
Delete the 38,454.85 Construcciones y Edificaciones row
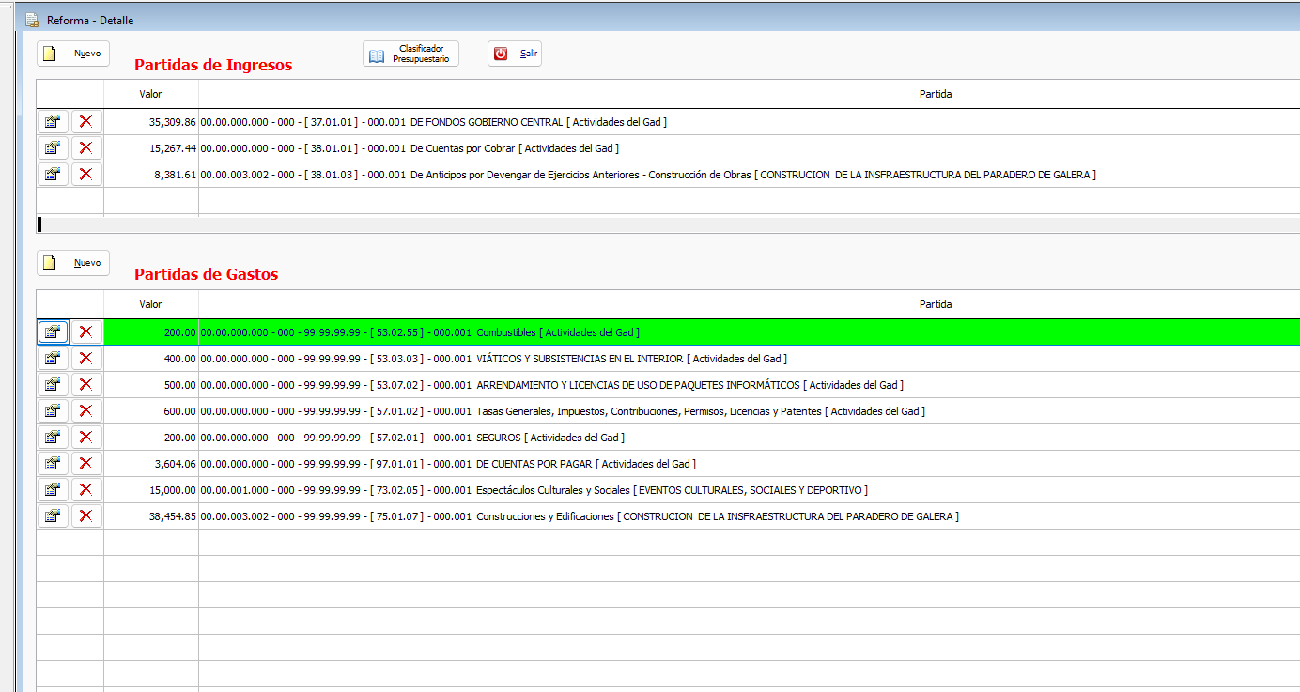(x=86, y=516)
